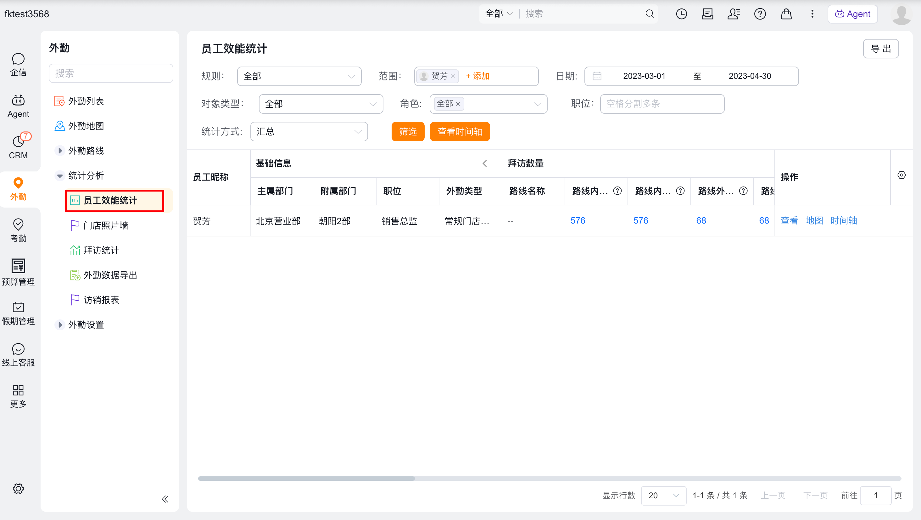This screenshot has height=520, width=921.
Task: Remove 全部 tag from role filter
Action: click(x=458, y=104)
